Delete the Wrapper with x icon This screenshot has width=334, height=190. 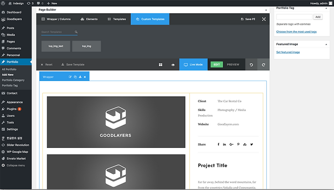(x=85, y=77)
